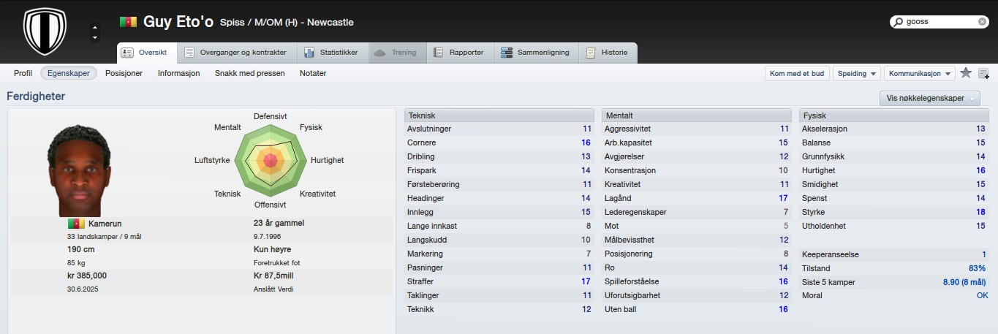Click the player's face portrait
This screenshot has width=998, height=334.
click(80, 170)
